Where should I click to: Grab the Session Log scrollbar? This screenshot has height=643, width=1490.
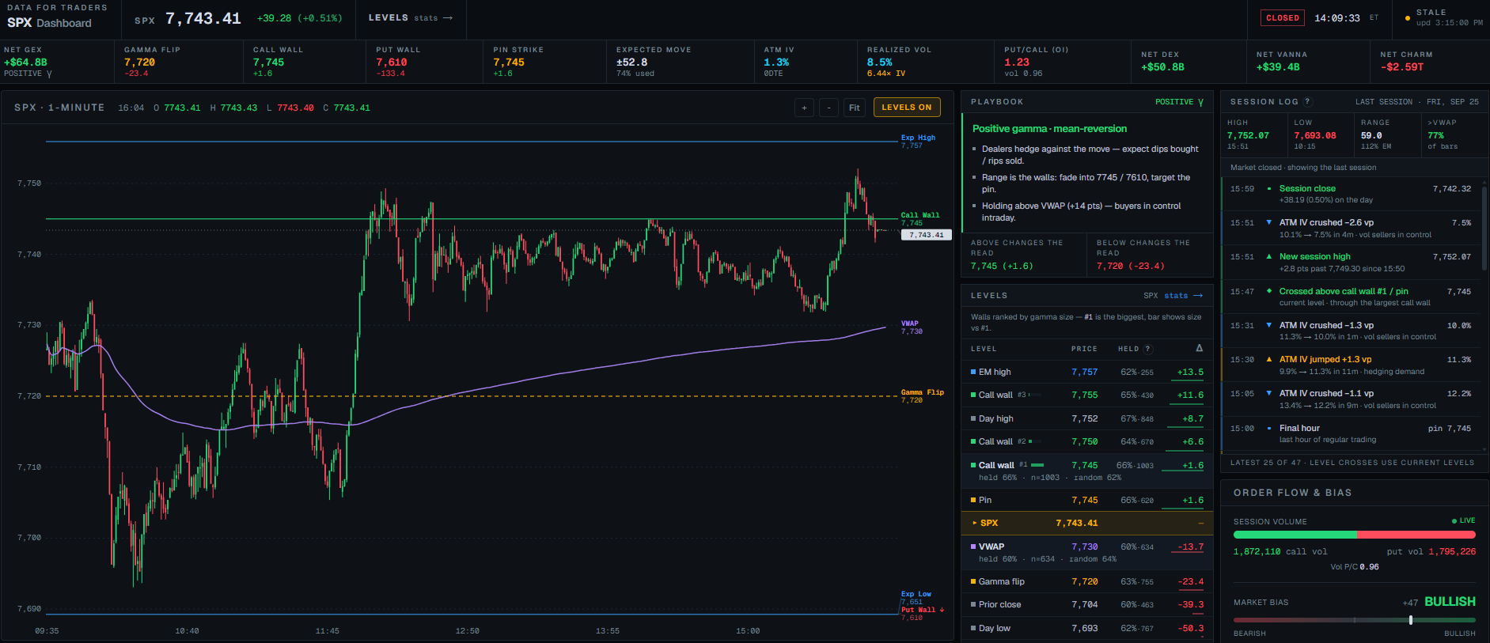[x=1484, y=229]
